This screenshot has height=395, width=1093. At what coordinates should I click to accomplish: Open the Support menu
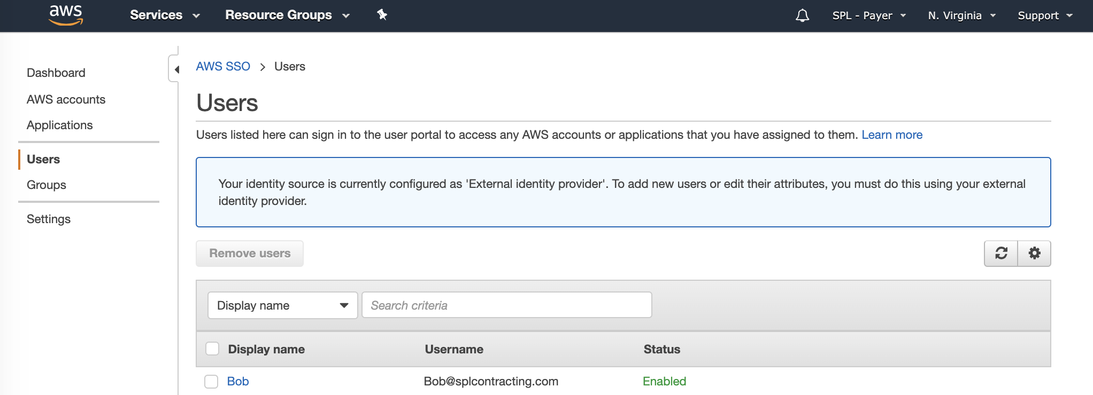1045,15
